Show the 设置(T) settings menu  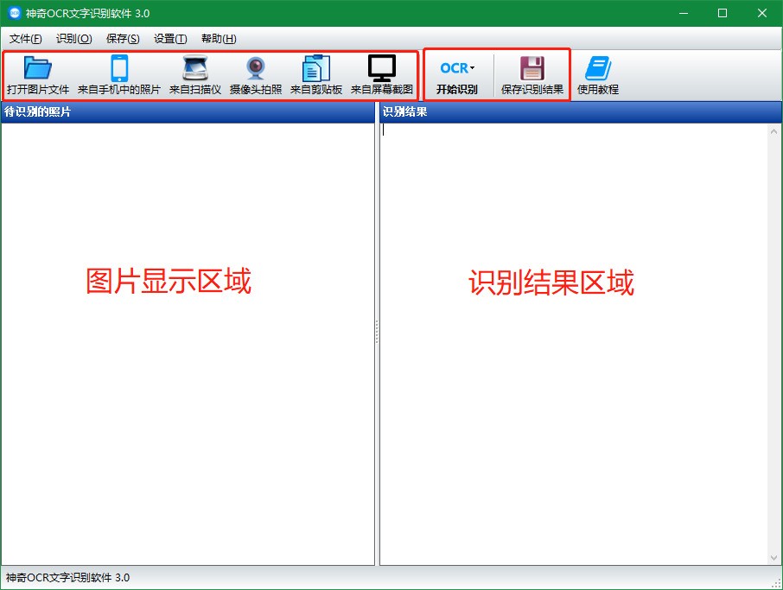(x=170, y=39)
